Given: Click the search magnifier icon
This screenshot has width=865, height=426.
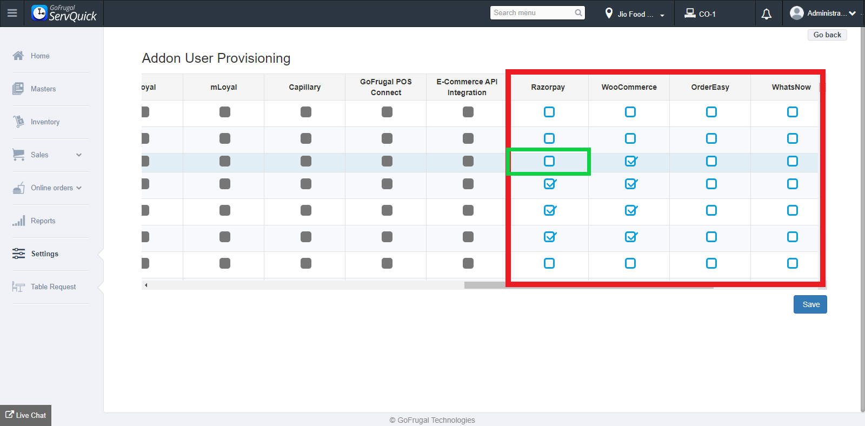Looking at the screenshot, I should point(578,13).
